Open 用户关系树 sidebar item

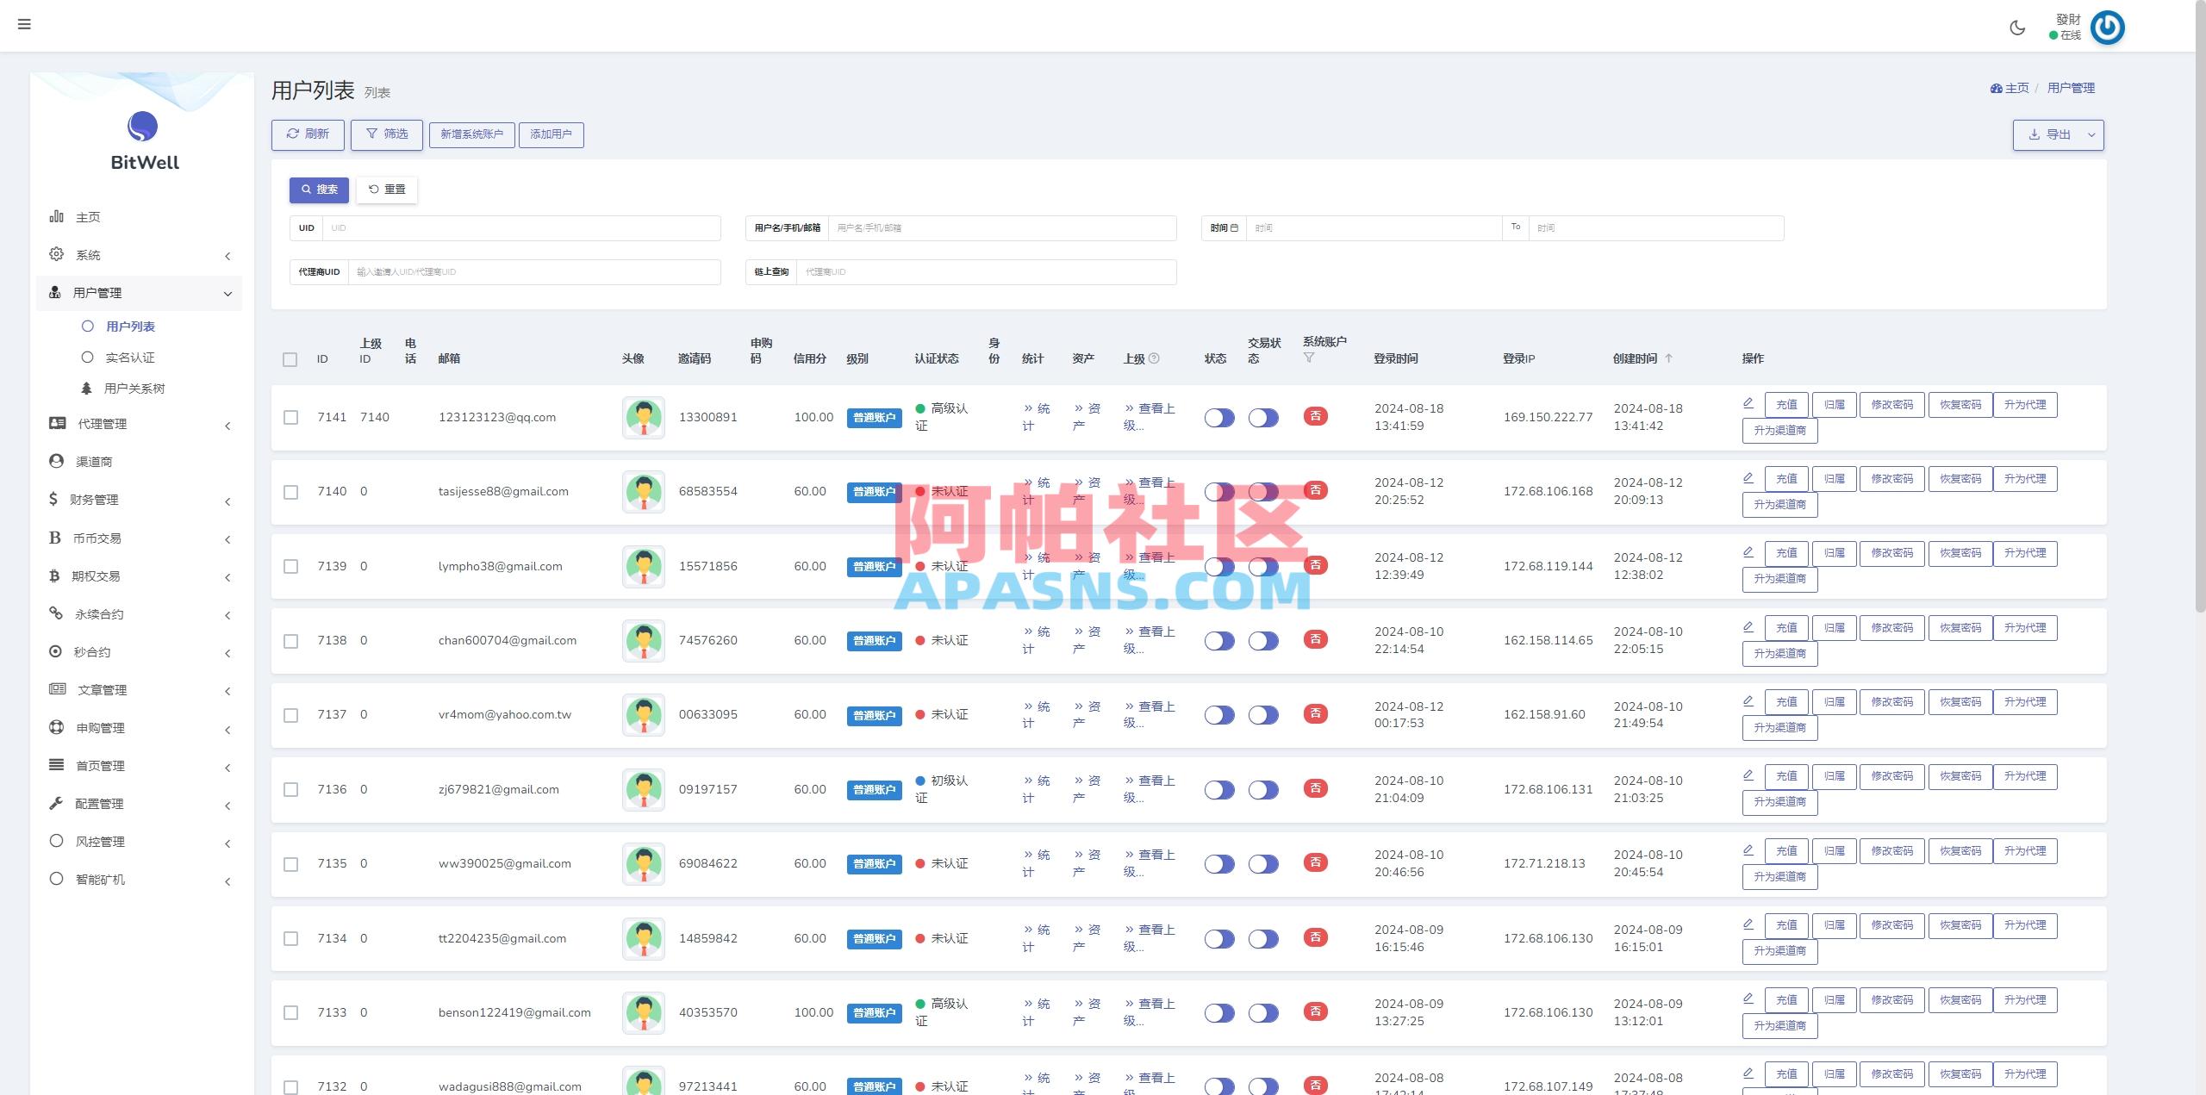click(x=134, y=389)
